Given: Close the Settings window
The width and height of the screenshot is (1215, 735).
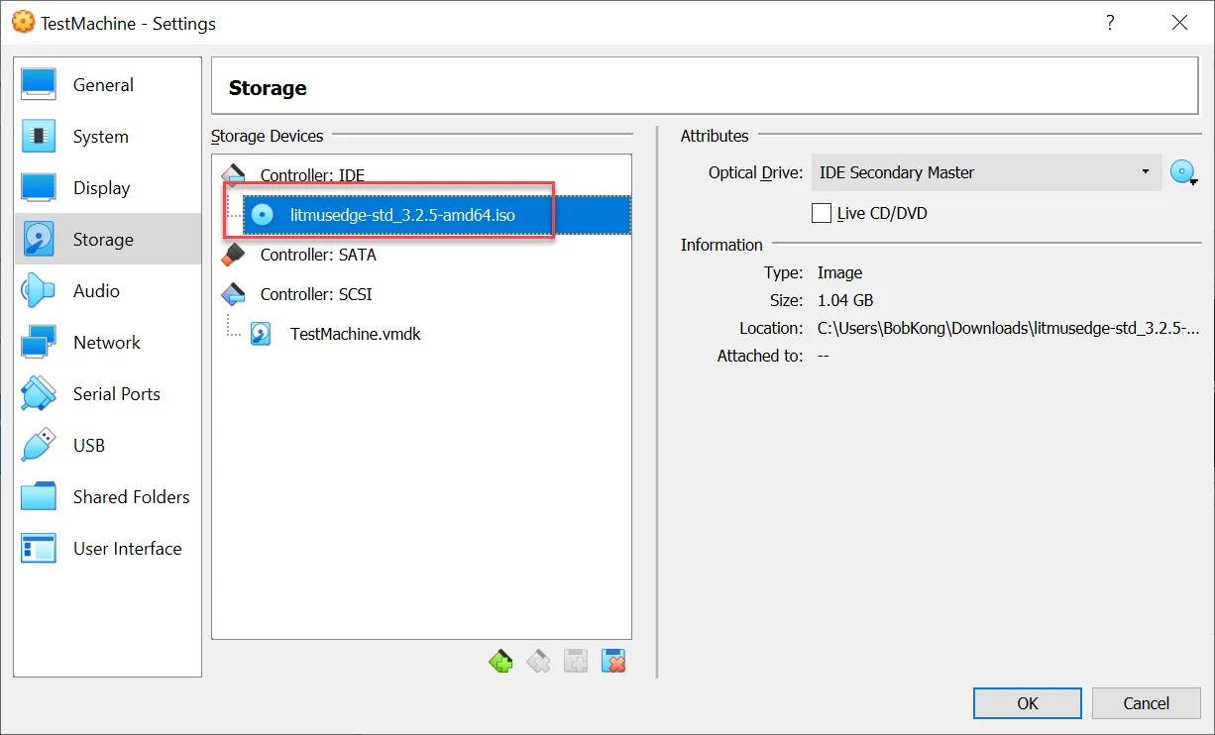Looking at the screenshot, I should [x=1179, y=23].
